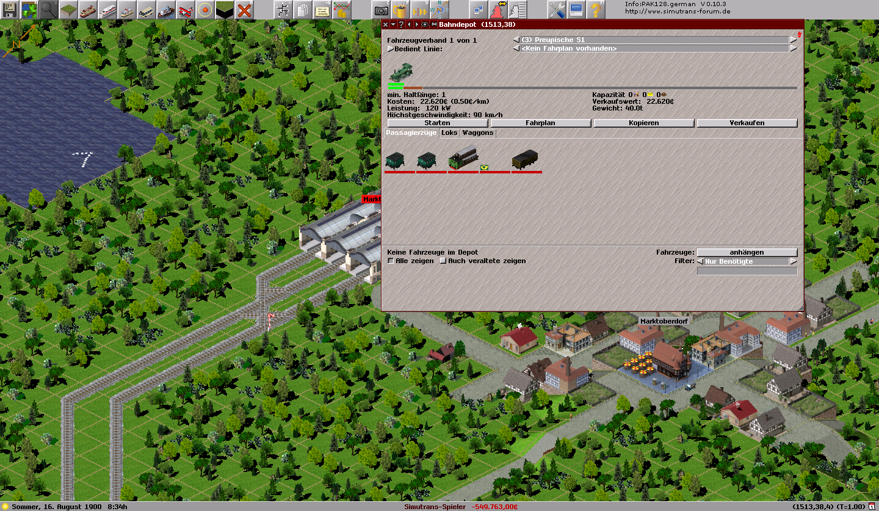Select the magnifying glass inspection tool

49,10
